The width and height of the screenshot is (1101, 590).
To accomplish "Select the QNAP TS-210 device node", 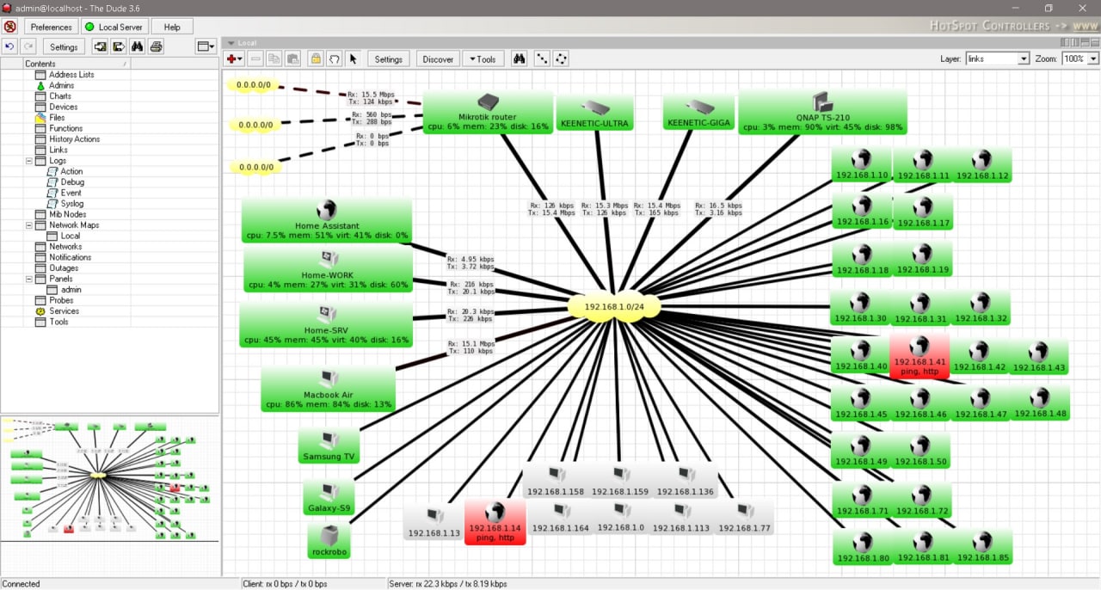I will tap(822, 113).
